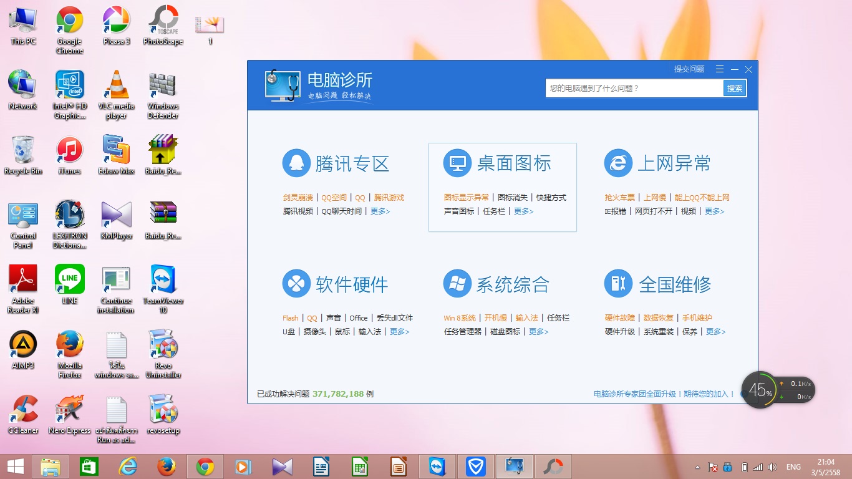Open the Win 8系统 link
Image resolution: width=852 pixels, height=479 pixels.
(x=460, y=318)
